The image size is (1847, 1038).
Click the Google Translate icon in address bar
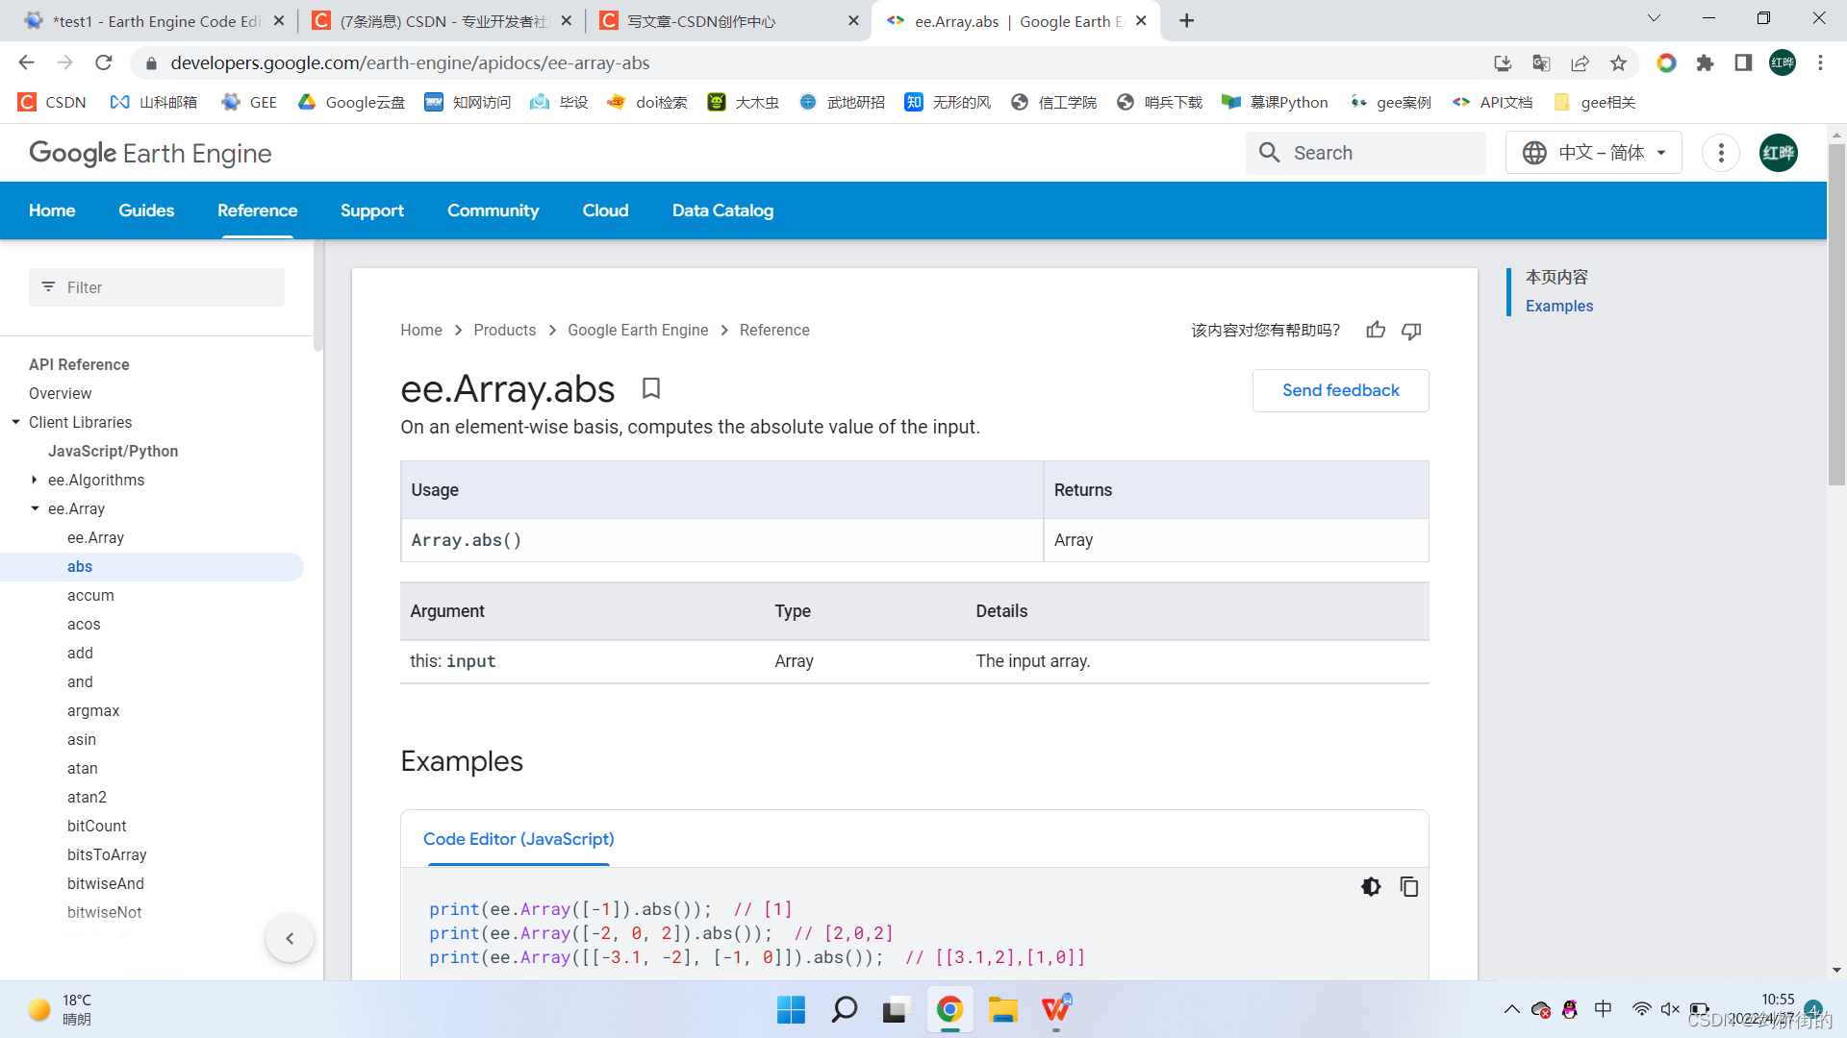pyautogui.click(x=1541, y=62)
